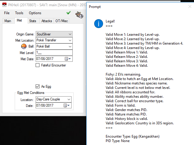Click the Poké Ball icon beside Ball label
The width and height of the screenshot is (194, 145).
click(24, 46)
